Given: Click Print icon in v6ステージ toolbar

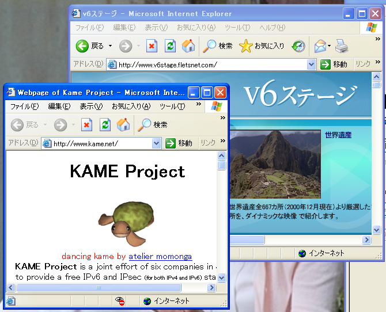Looking at the screenshot, I should tap(342, 46).
